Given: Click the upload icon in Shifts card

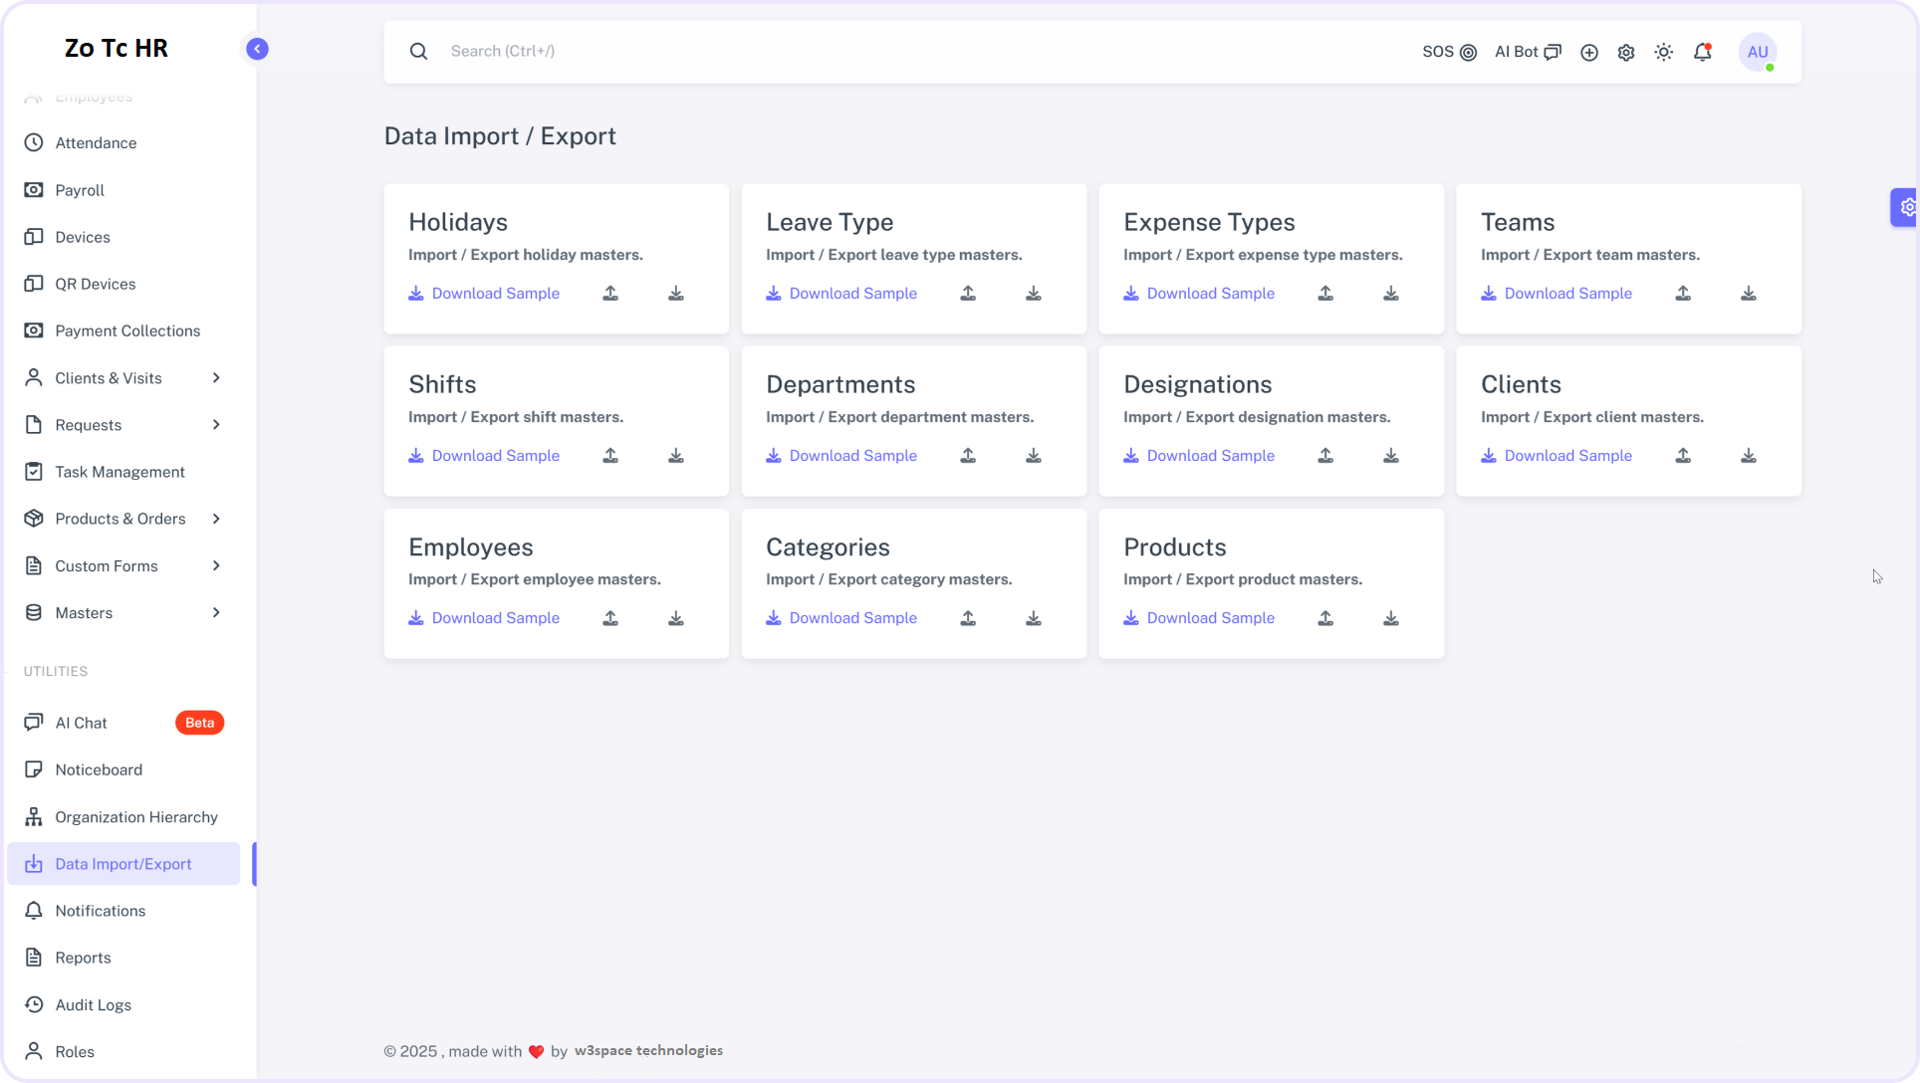Looking at the screenshot, I should (610, 456).
